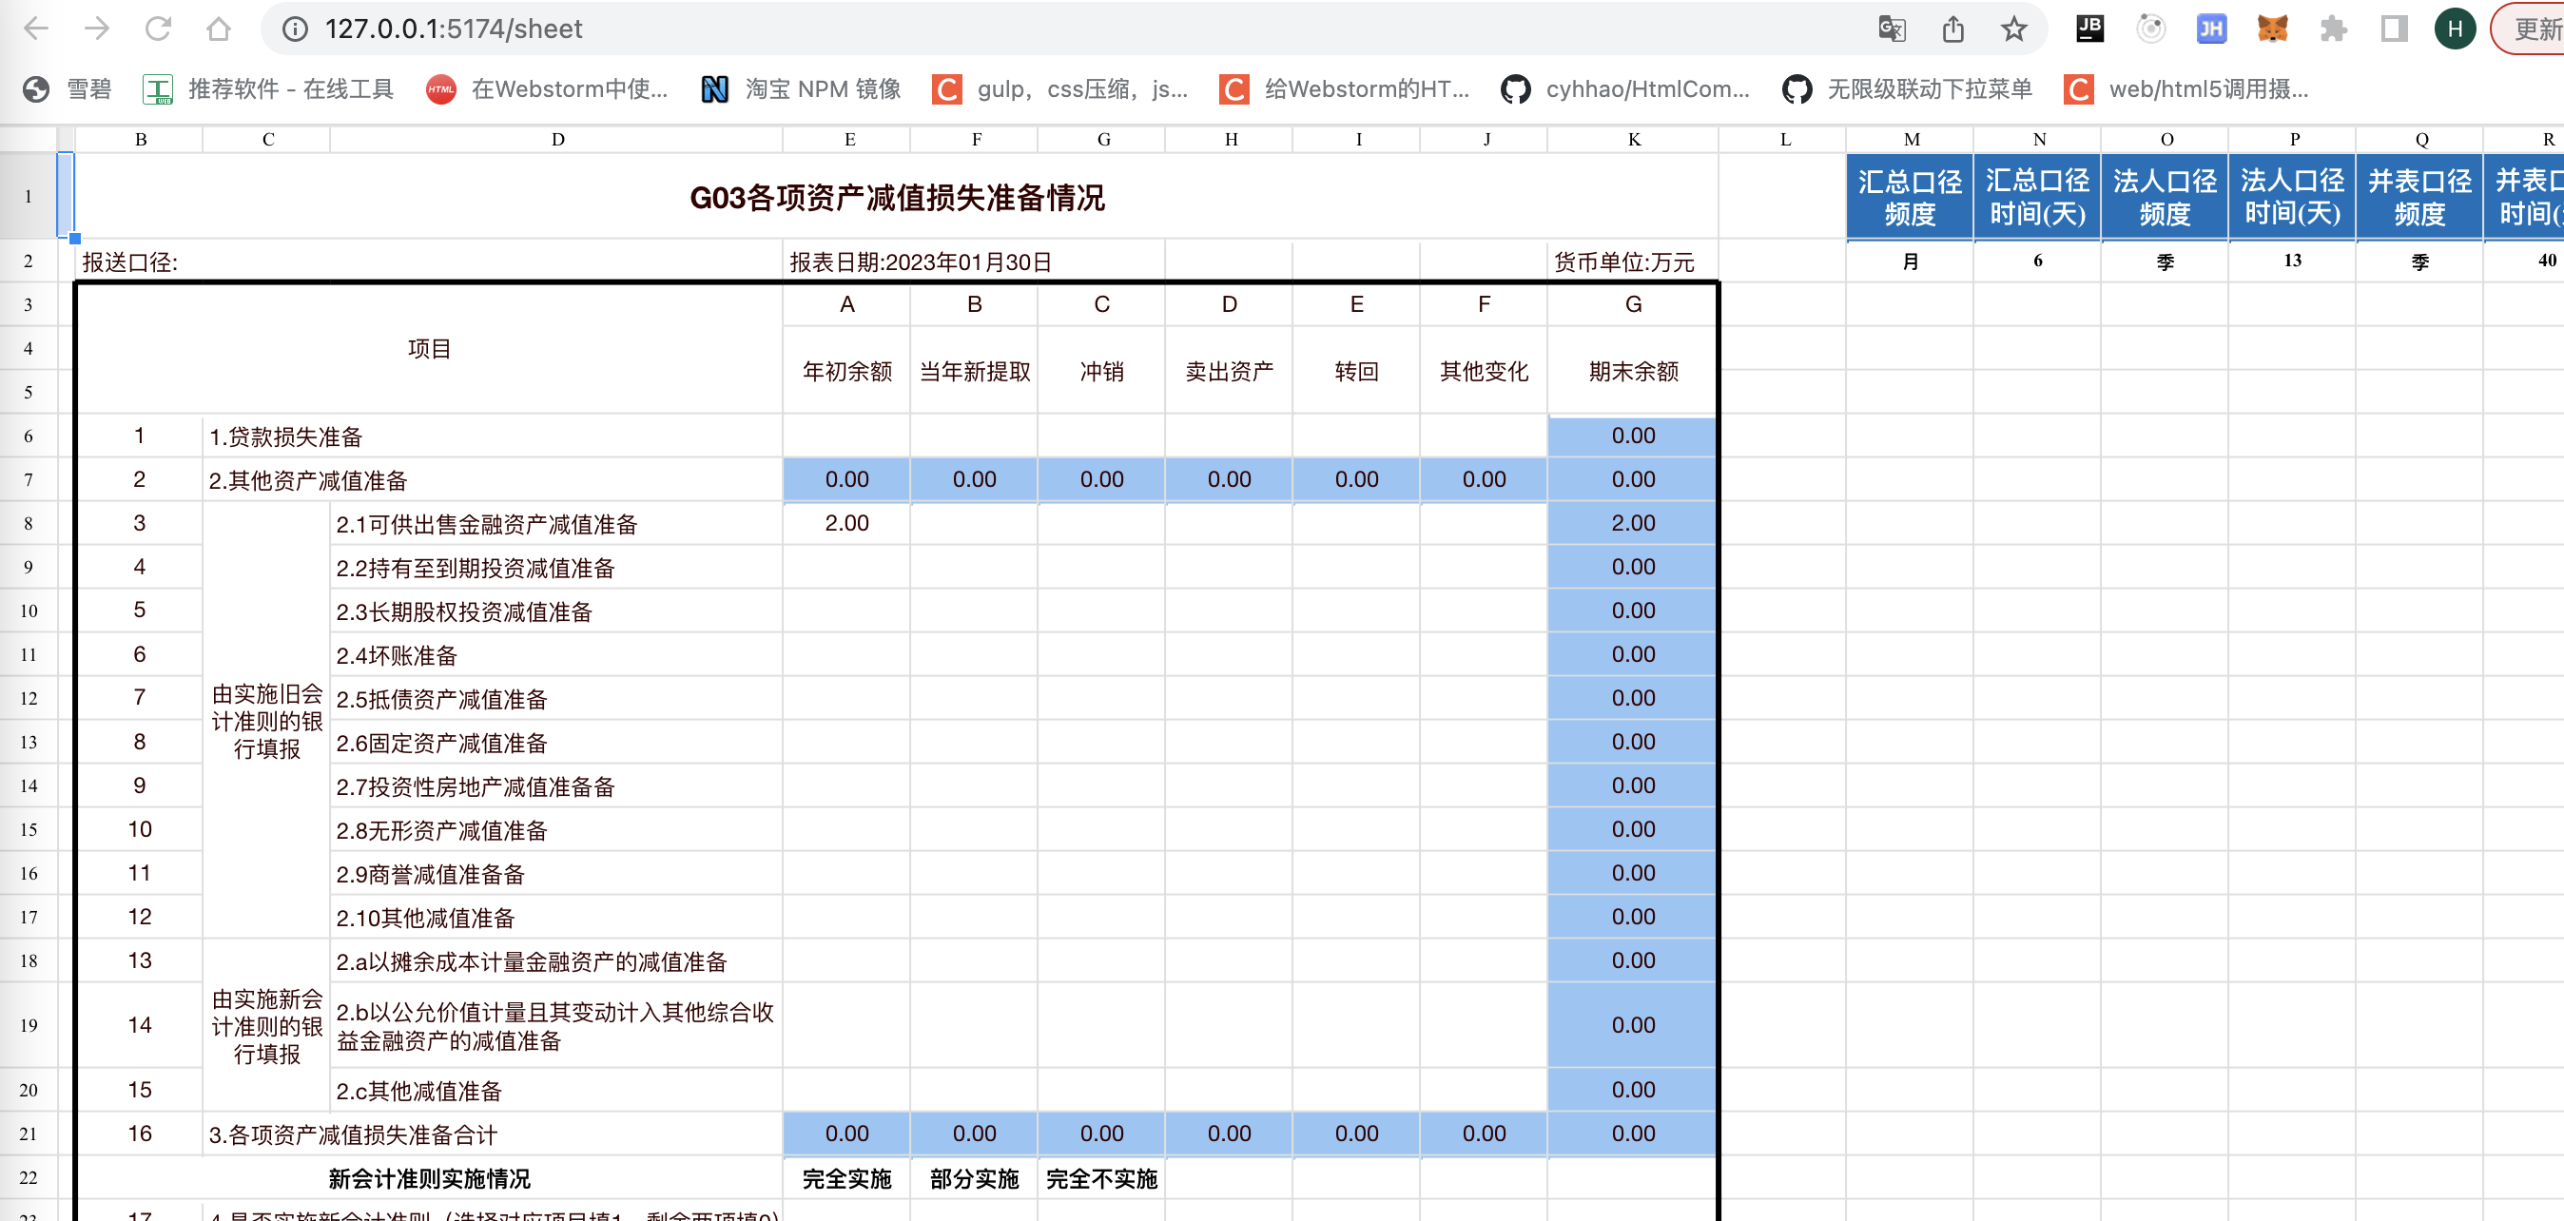Open the JH extension icon
The image size is (2564, 1221).
click(x=2212, y=29)
